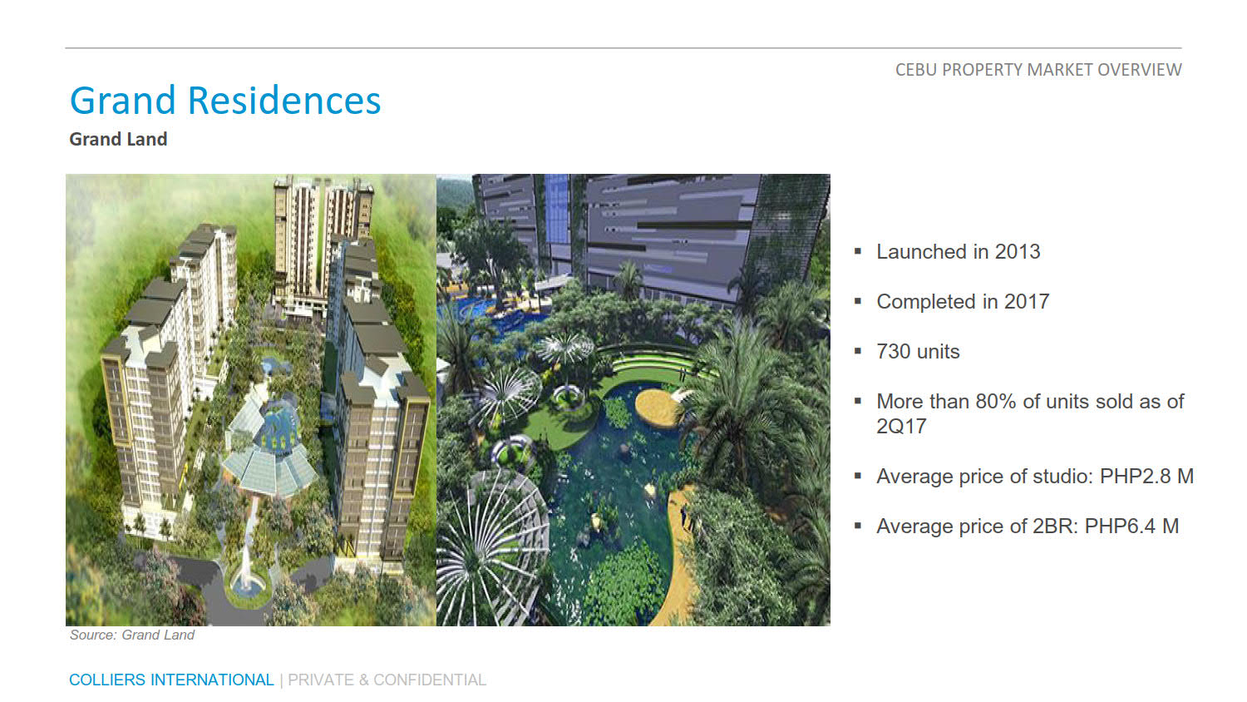
Task: Click the fountain in the aerial rendering
Action: pyautogui.click(x=247, y=574)
